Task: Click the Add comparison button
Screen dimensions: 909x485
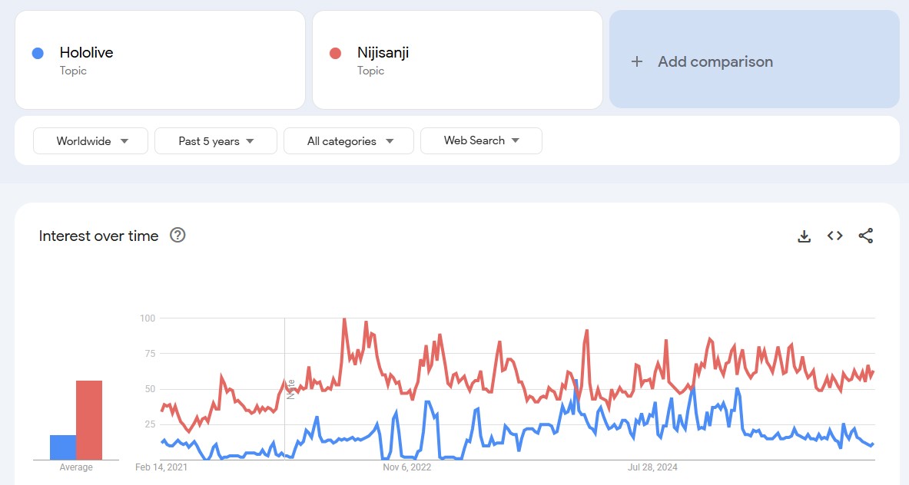Action: pyautogui.click(x=755, y=59)
